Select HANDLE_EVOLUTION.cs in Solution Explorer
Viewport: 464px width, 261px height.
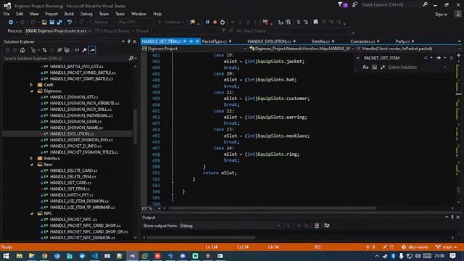[x=72, y=133]
